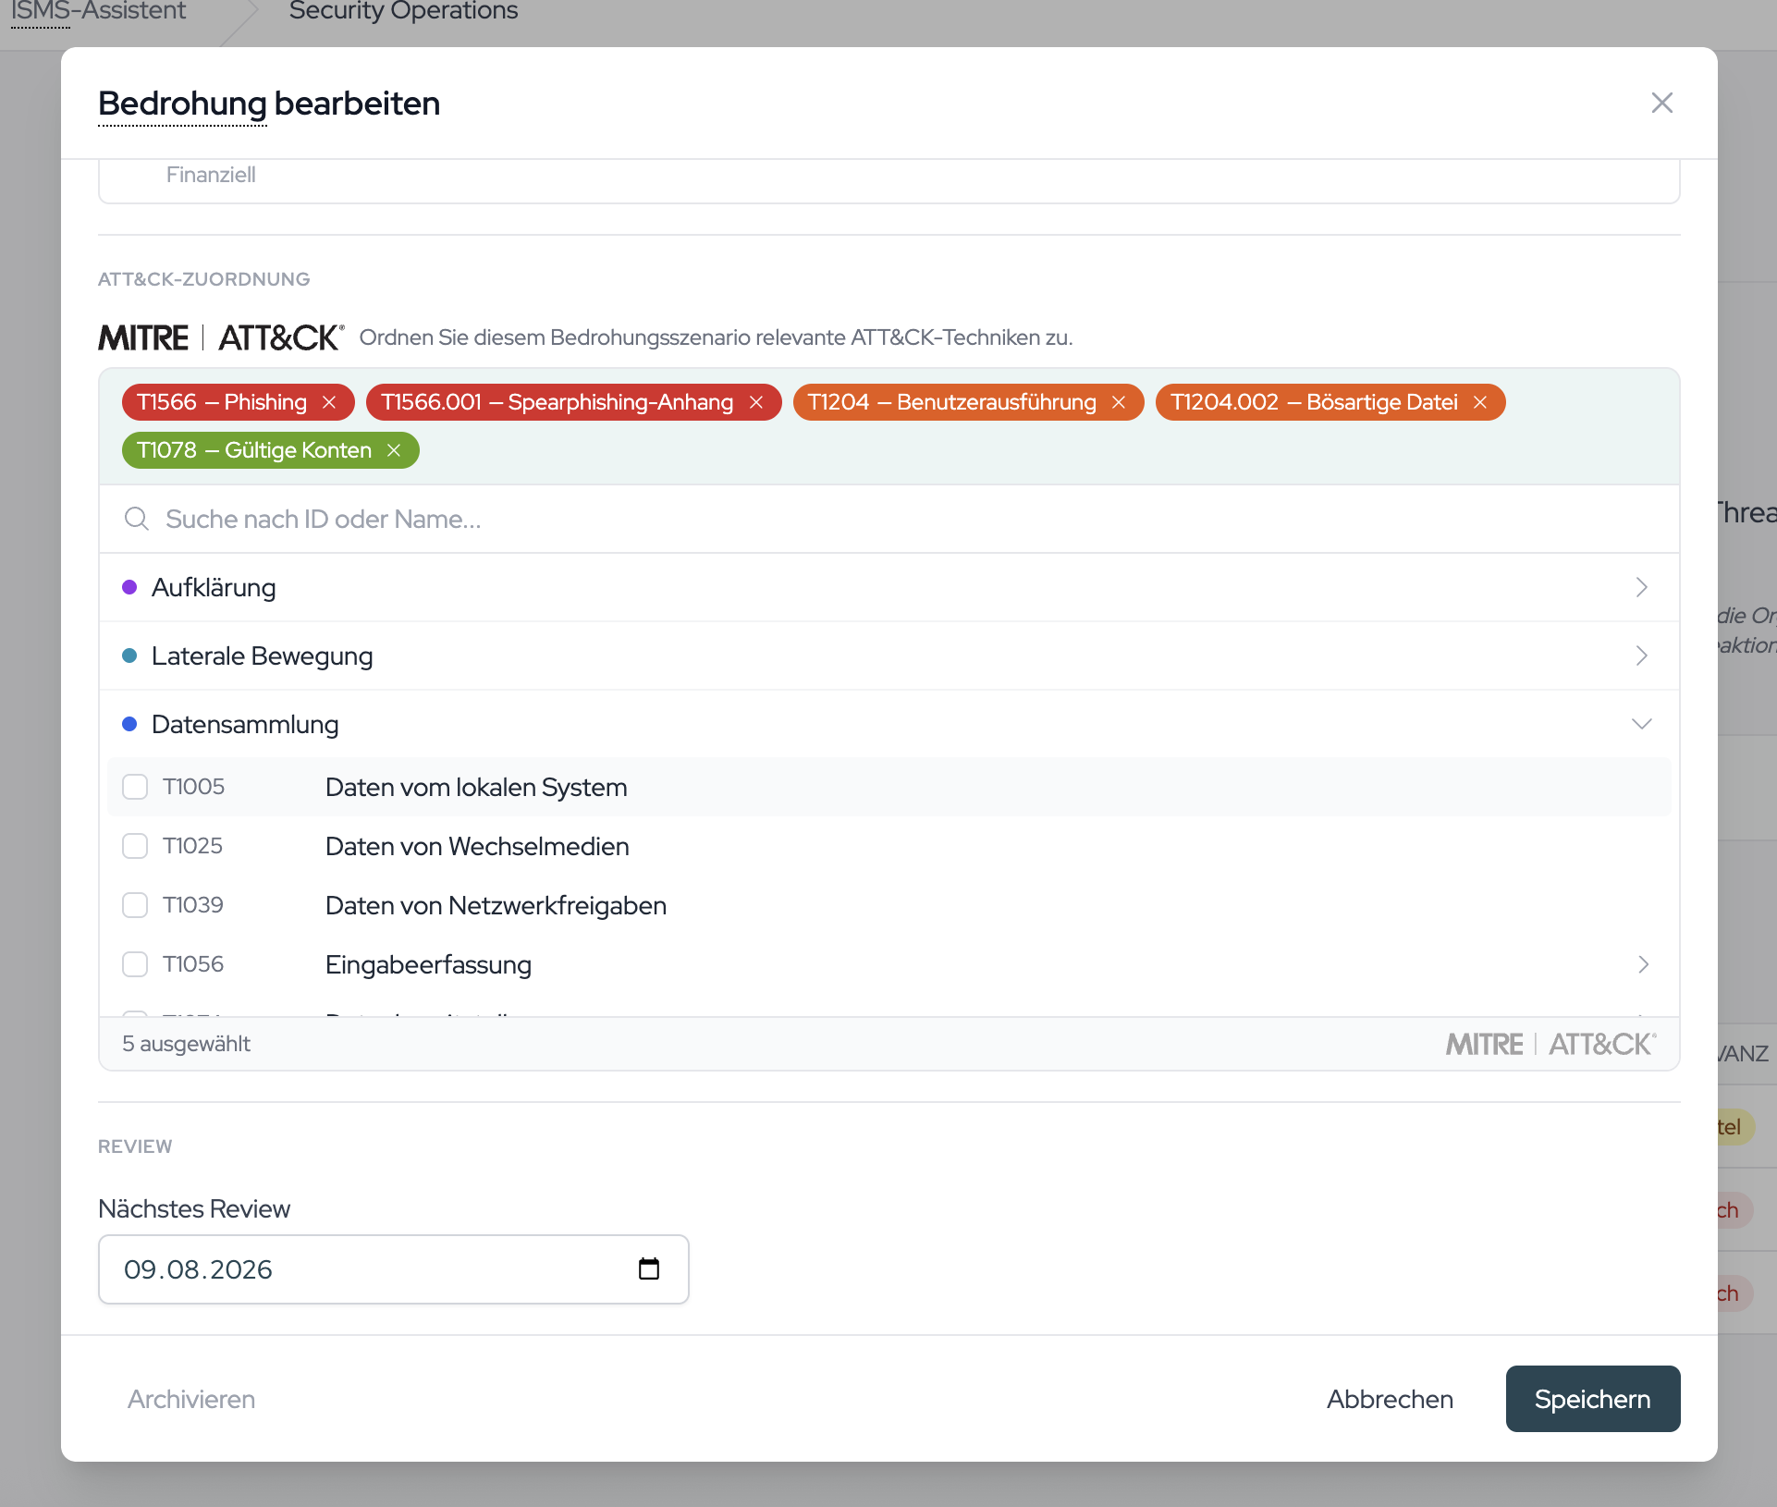Image resolution: width=1777 pixels, height=1507 pixels.
Task: Collapse the Datensammlung tactic
Action: 888,724
